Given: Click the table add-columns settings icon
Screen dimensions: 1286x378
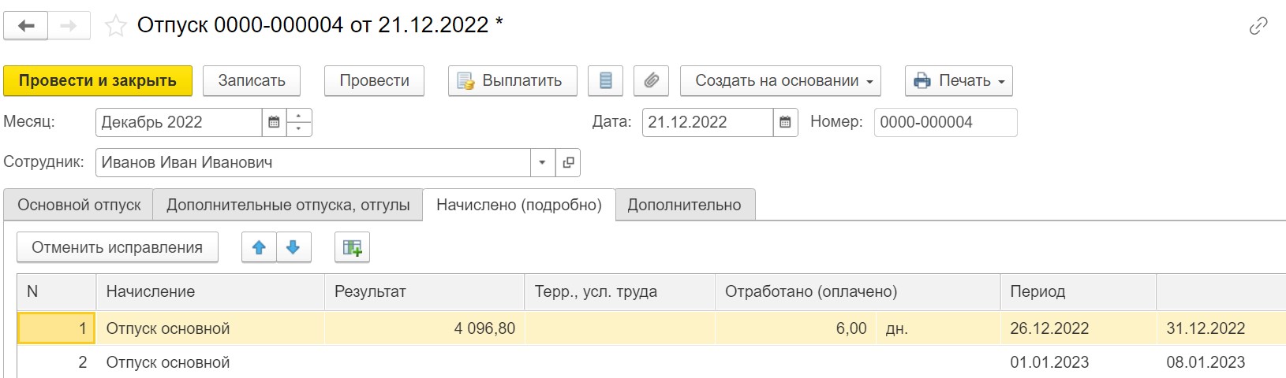Looking at the screenshot, I should (352, 247).
